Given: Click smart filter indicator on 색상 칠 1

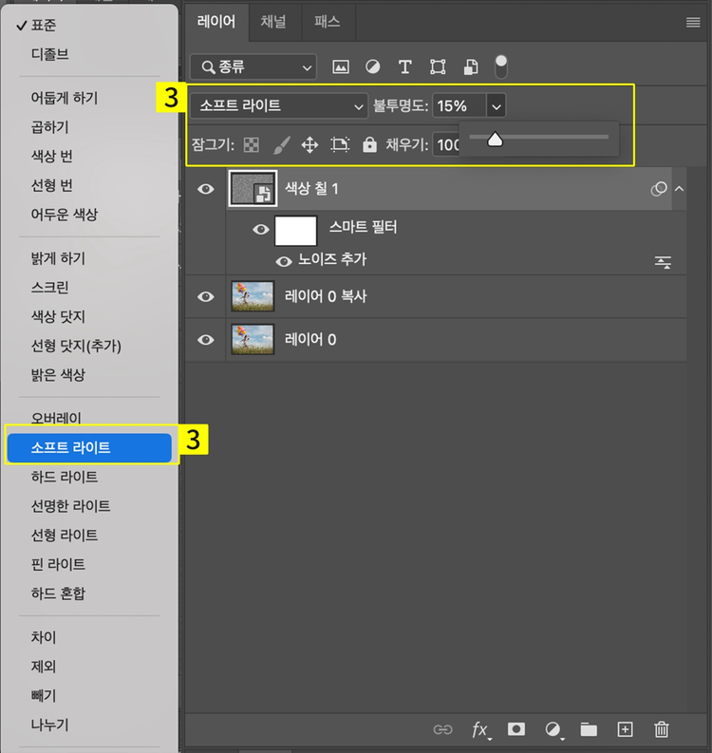Looking at the screenshot, I should (x=658, y=189).
